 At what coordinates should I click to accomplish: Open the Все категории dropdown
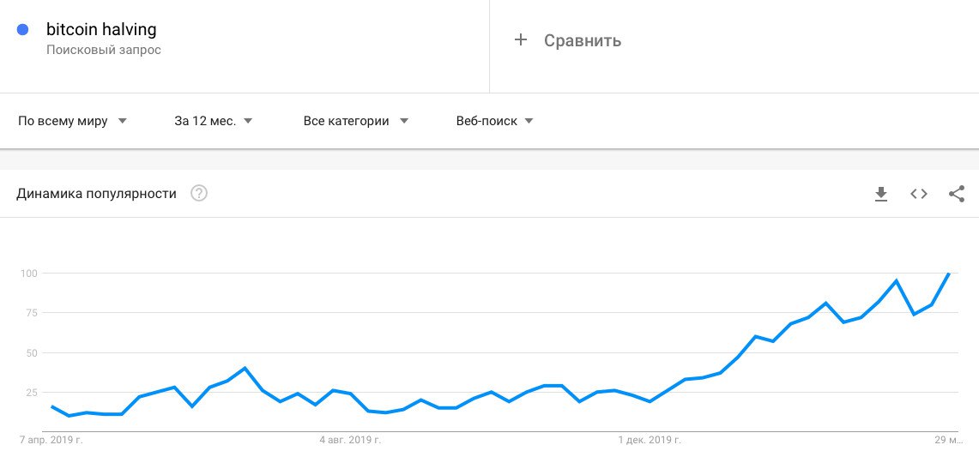point(355,121)
